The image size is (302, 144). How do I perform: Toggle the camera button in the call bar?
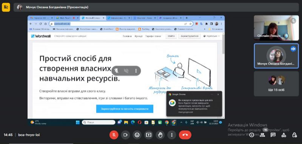click(125, 135)
